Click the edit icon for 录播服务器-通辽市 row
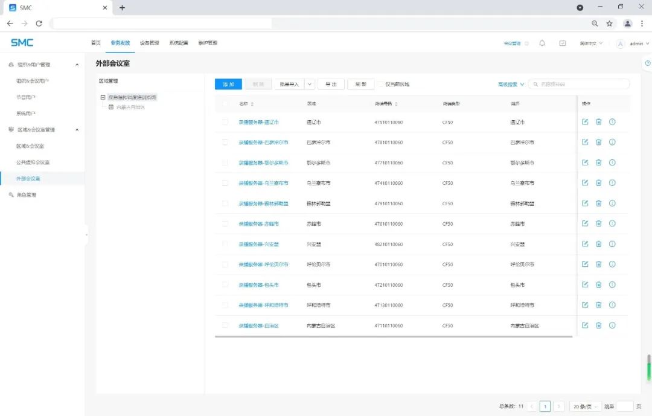Screen dimensions: 652x416 pyautogui.click(x=585, y=122)
